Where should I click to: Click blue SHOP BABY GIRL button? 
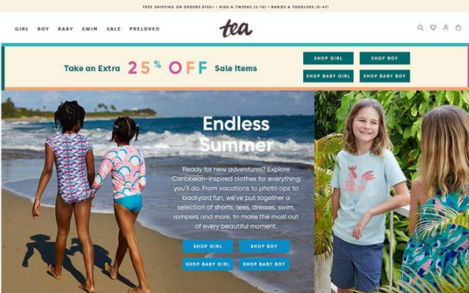tap(208, 264)
